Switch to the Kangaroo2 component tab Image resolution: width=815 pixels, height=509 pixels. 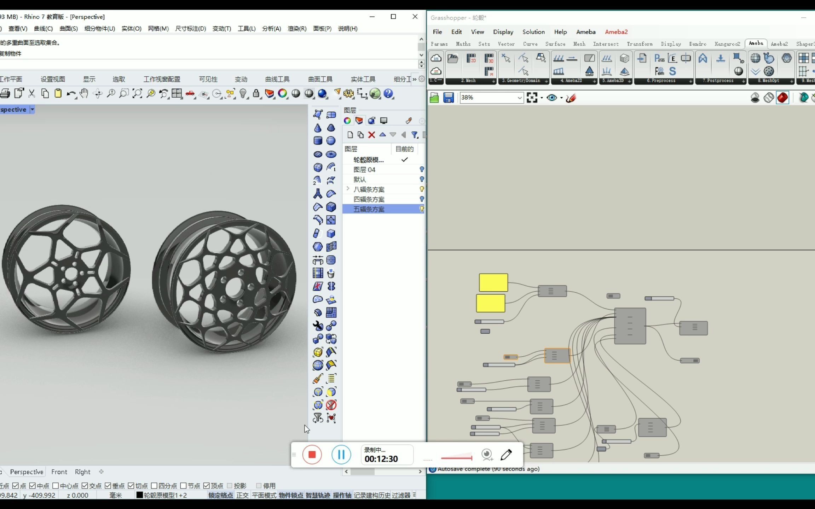click(727, 44)
